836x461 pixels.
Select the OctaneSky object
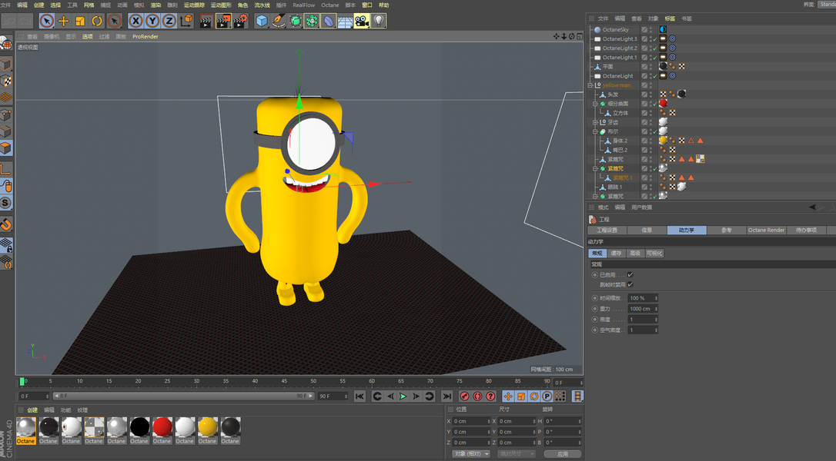click(x=615, y=30)
